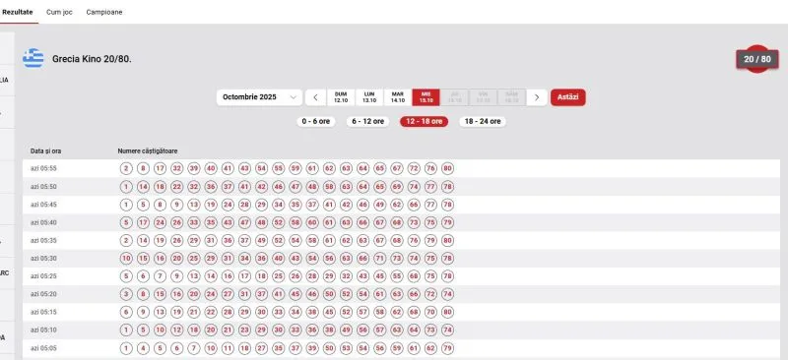
Task: Click ball 50 in the 05:20 row
Action: click(329, 294)
